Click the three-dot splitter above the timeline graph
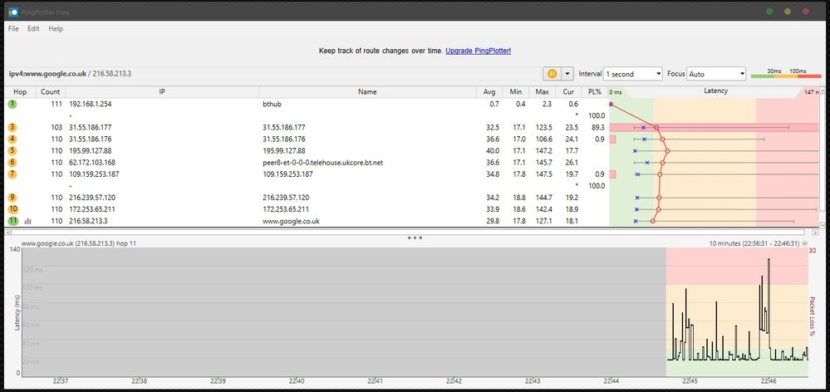 415,238
